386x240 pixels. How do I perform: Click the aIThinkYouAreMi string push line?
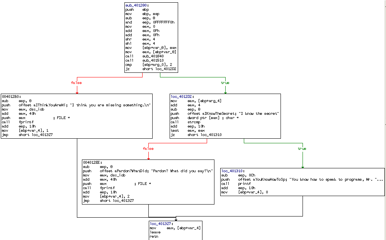pos(77,105)
